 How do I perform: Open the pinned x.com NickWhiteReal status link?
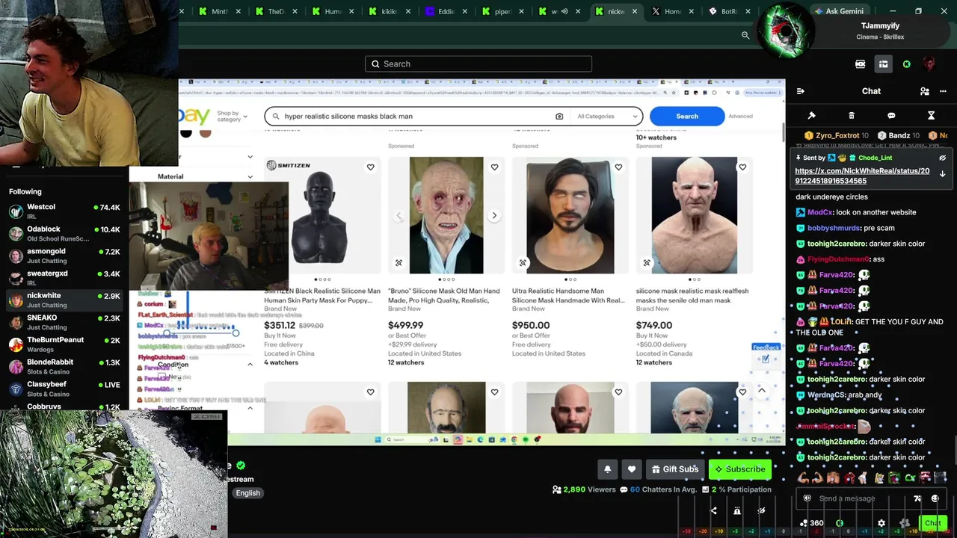click(862, 176)
